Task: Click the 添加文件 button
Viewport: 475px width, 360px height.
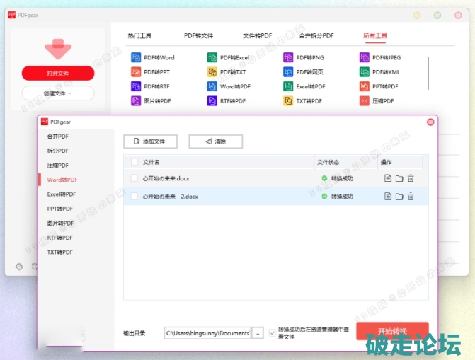Action: pos(150,141)
